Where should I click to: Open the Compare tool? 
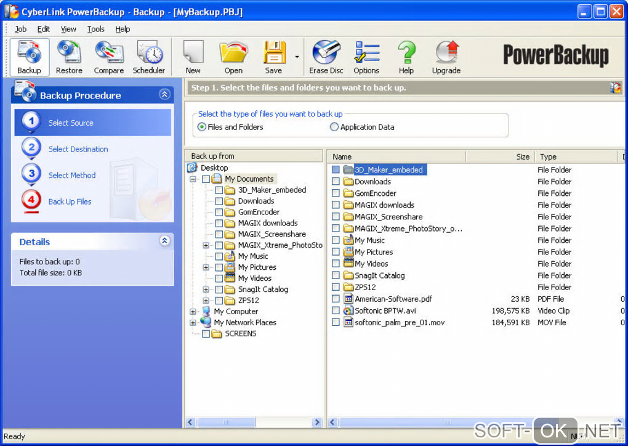108,57
